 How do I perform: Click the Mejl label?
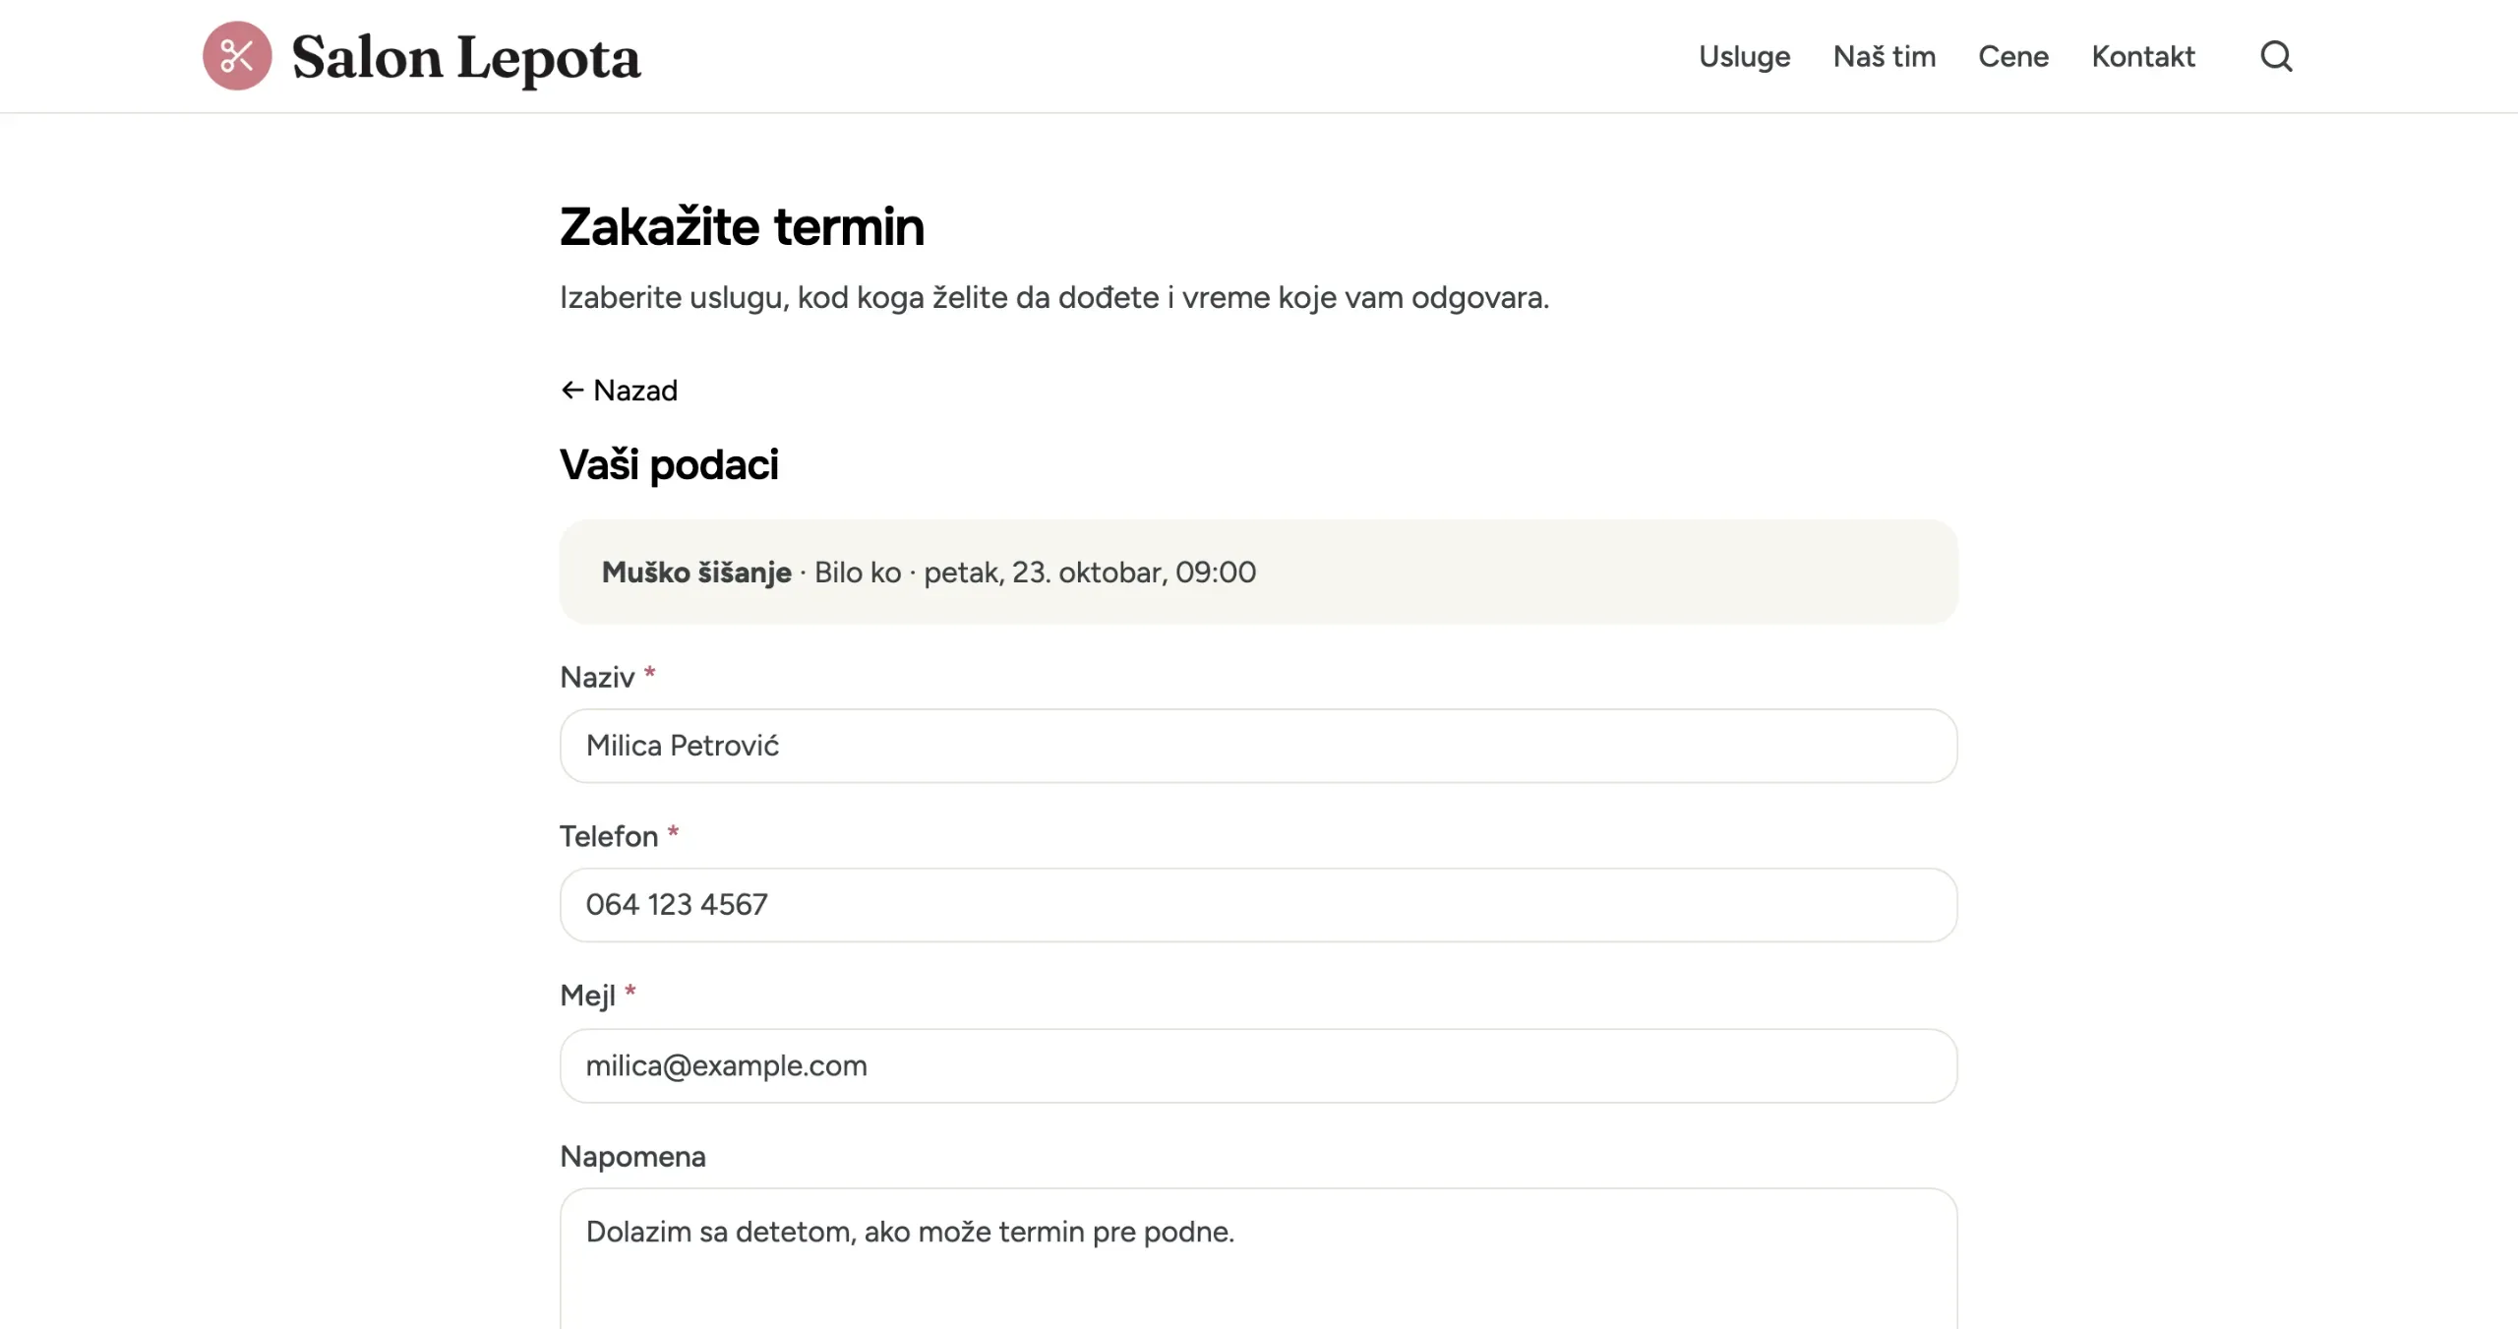587,996
